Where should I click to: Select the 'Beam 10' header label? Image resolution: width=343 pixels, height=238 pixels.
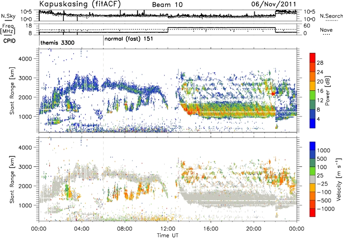tap(167, 5)
